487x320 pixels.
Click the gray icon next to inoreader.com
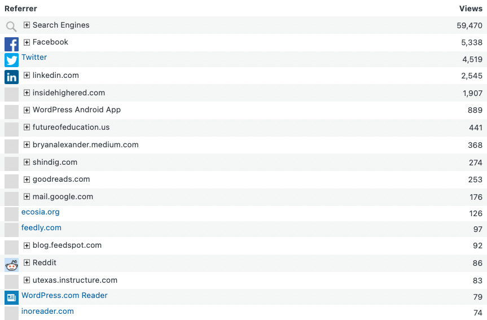click(x=11, y=313)
